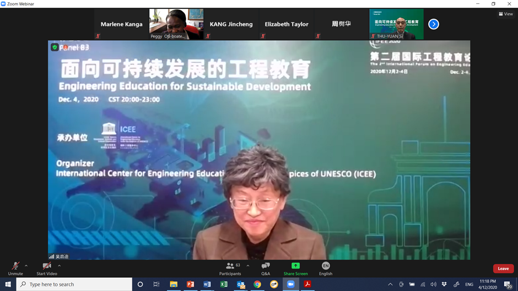
Task: Unmute the microphone
Action: (x=15, y=267)
